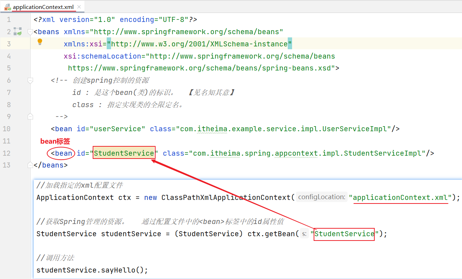
Task: Click the comment end fold marker on line 9
Action: coord(30,116)
